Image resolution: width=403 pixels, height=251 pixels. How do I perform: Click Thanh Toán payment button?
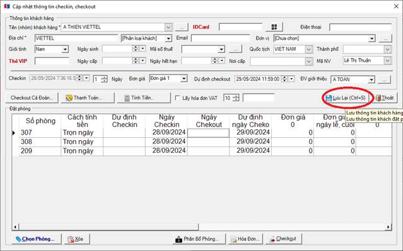(88, 98)
